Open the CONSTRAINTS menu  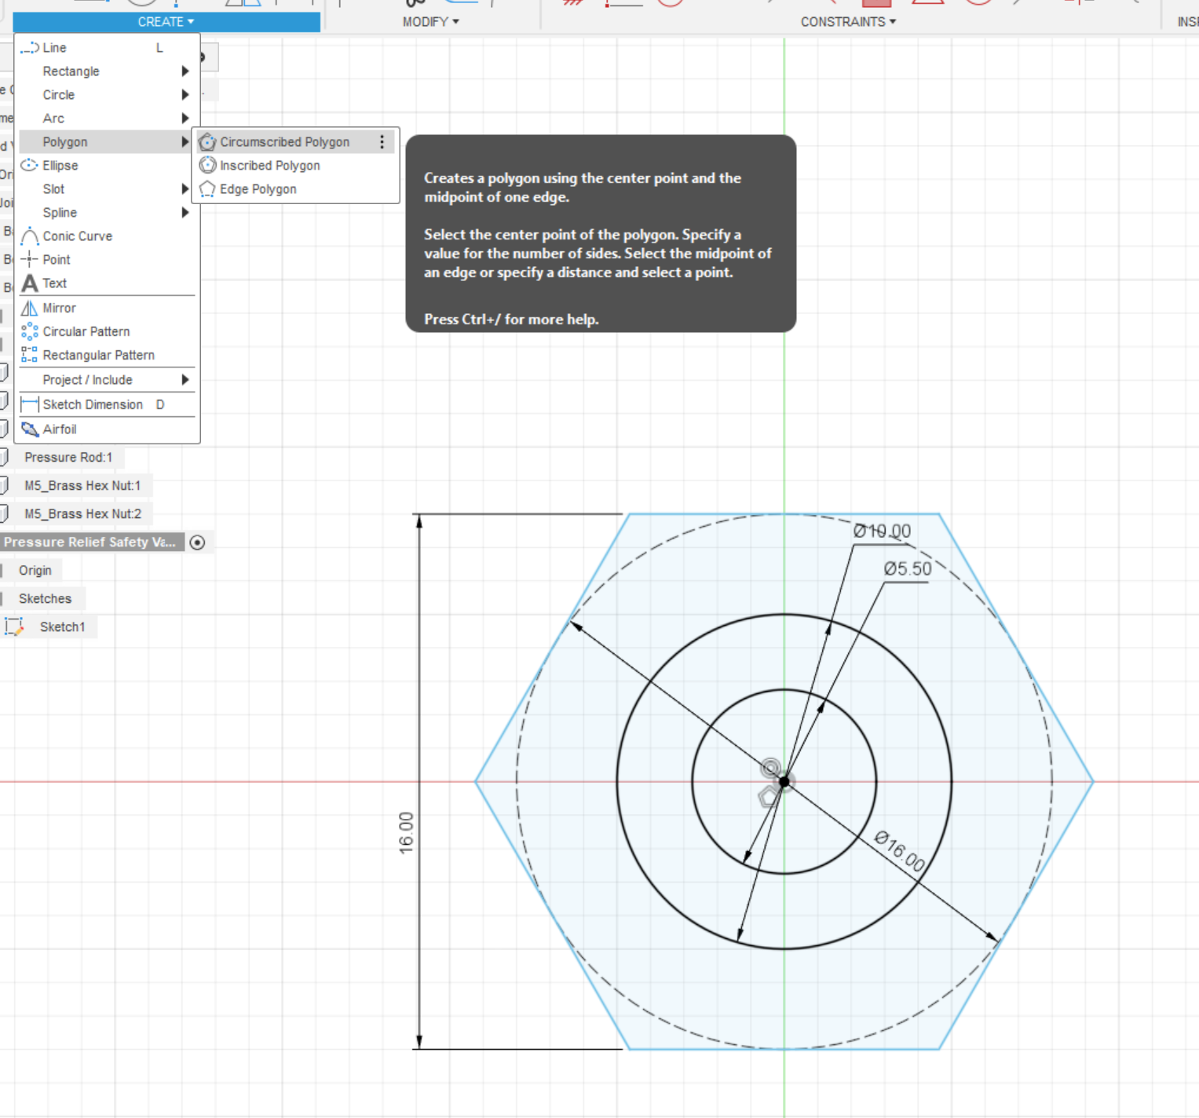tap(846, 21)
